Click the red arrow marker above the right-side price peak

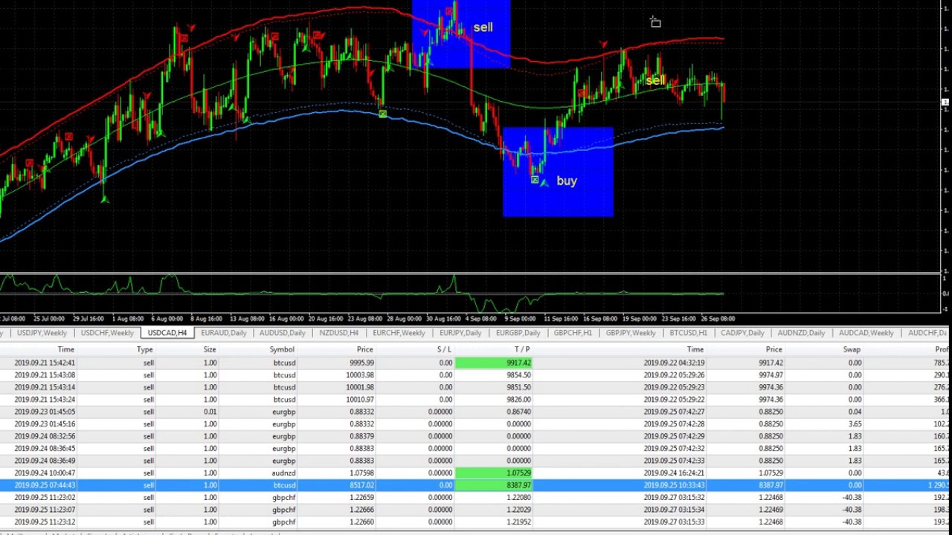603,45
